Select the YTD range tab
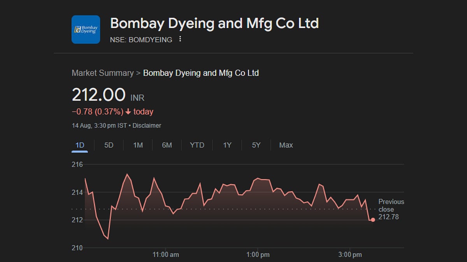The width and height of the screenshot is (467, 262). point(197,145)
